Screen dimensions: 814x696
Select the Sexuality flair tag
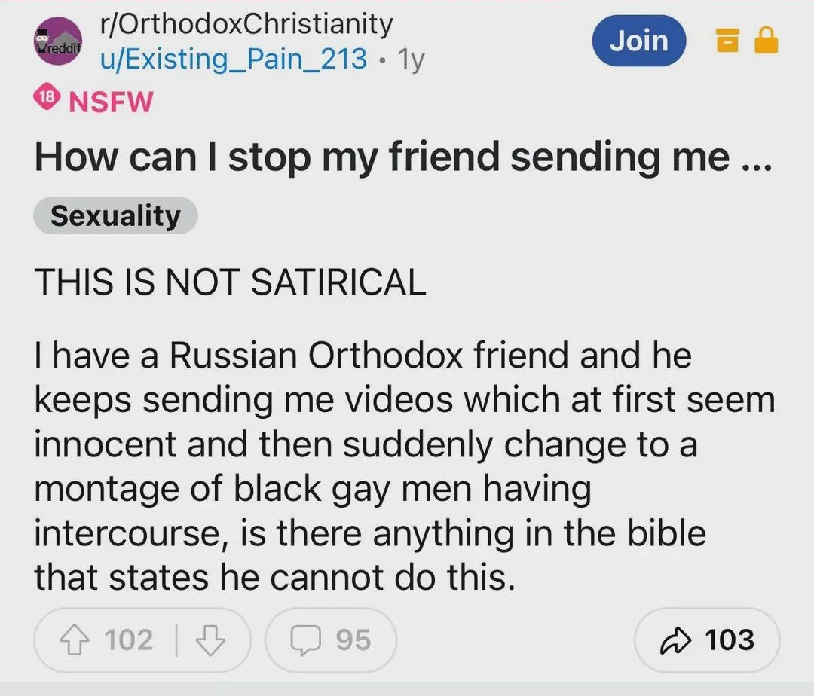coord(115,216)
